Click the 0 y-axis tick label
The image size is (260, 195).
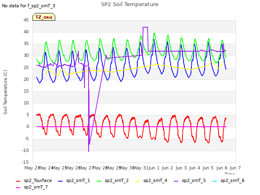point(28,127)
